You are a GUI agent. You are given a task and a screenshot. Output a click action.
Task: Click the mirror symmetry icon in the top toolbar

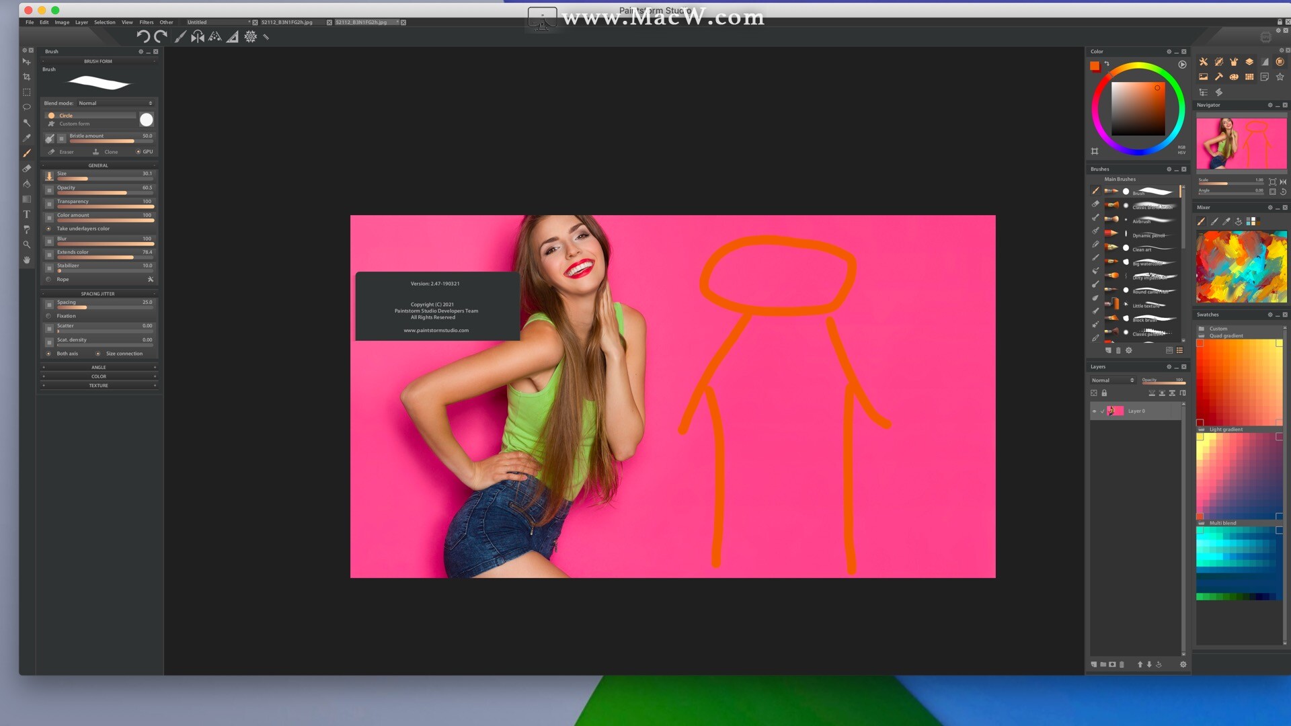click(197, 37)
